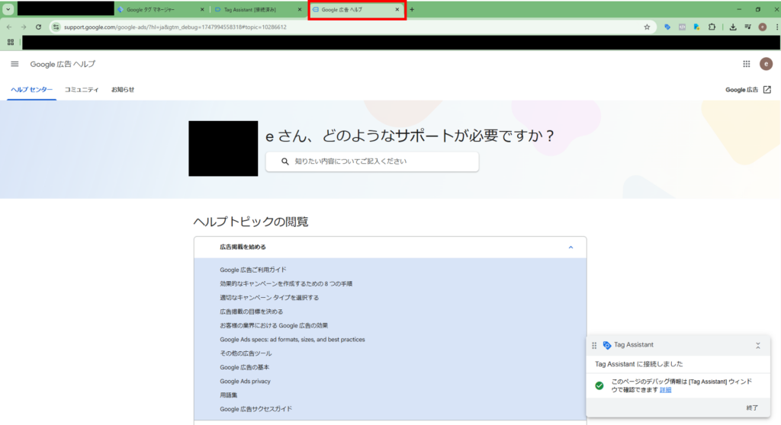
Task: Open the Google 広告ご利用ガイド article
Action: coord(253,270)
